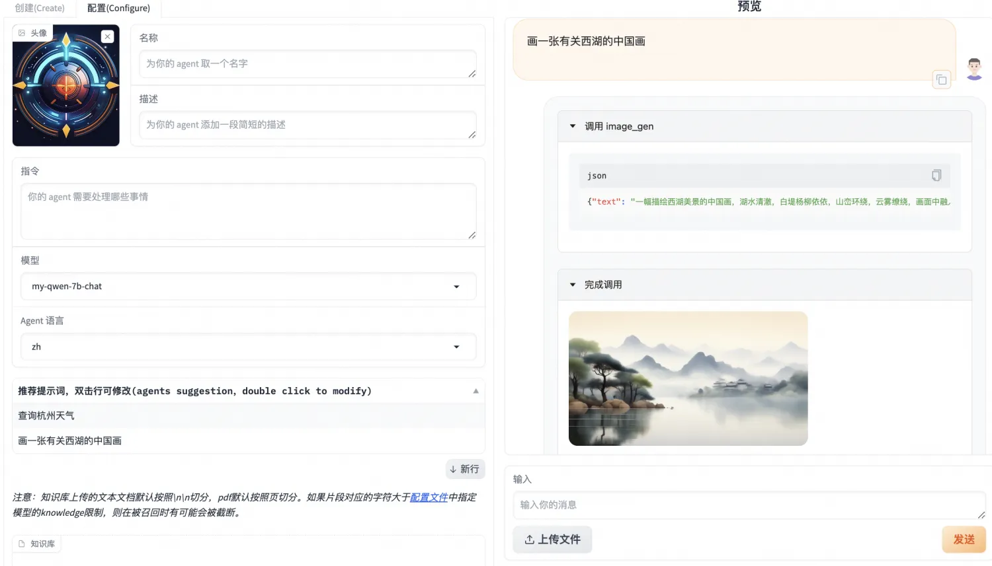Screen dimensions: 992x566
Task: Click the user avatar in the preview chat
Action: [x=972, y=68]
